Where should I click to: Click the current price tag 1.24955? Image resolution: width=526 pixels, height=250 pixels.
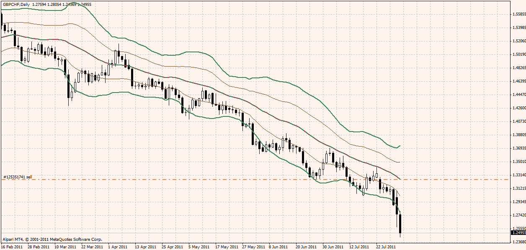[x=518, y=232]
